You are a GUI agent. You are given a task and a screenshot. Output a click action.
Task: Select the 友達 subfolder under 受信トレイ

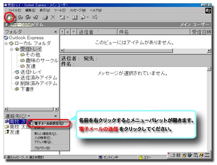30,66
